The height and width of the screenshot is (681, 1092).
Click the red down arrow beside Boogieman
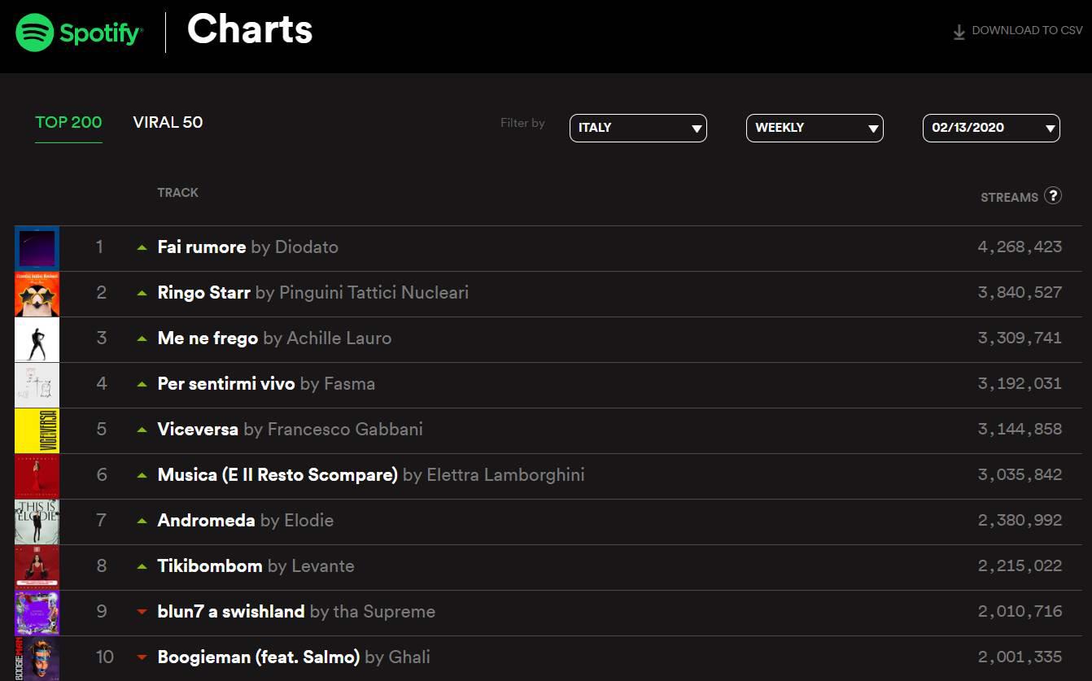142,657
